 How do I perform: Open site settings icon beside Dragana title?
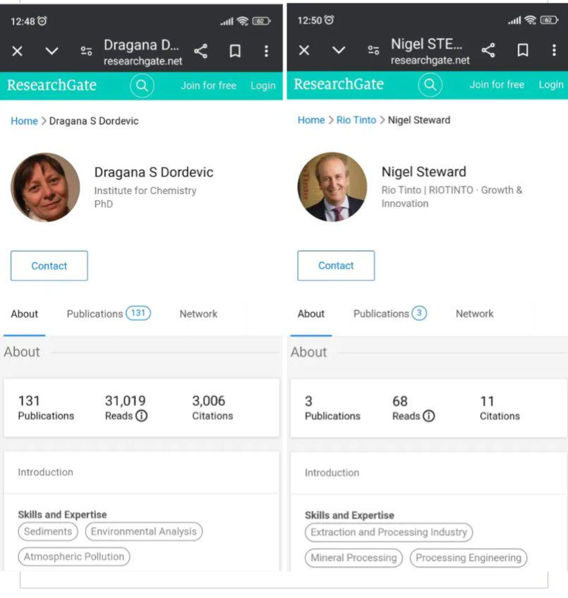point(86,51)
